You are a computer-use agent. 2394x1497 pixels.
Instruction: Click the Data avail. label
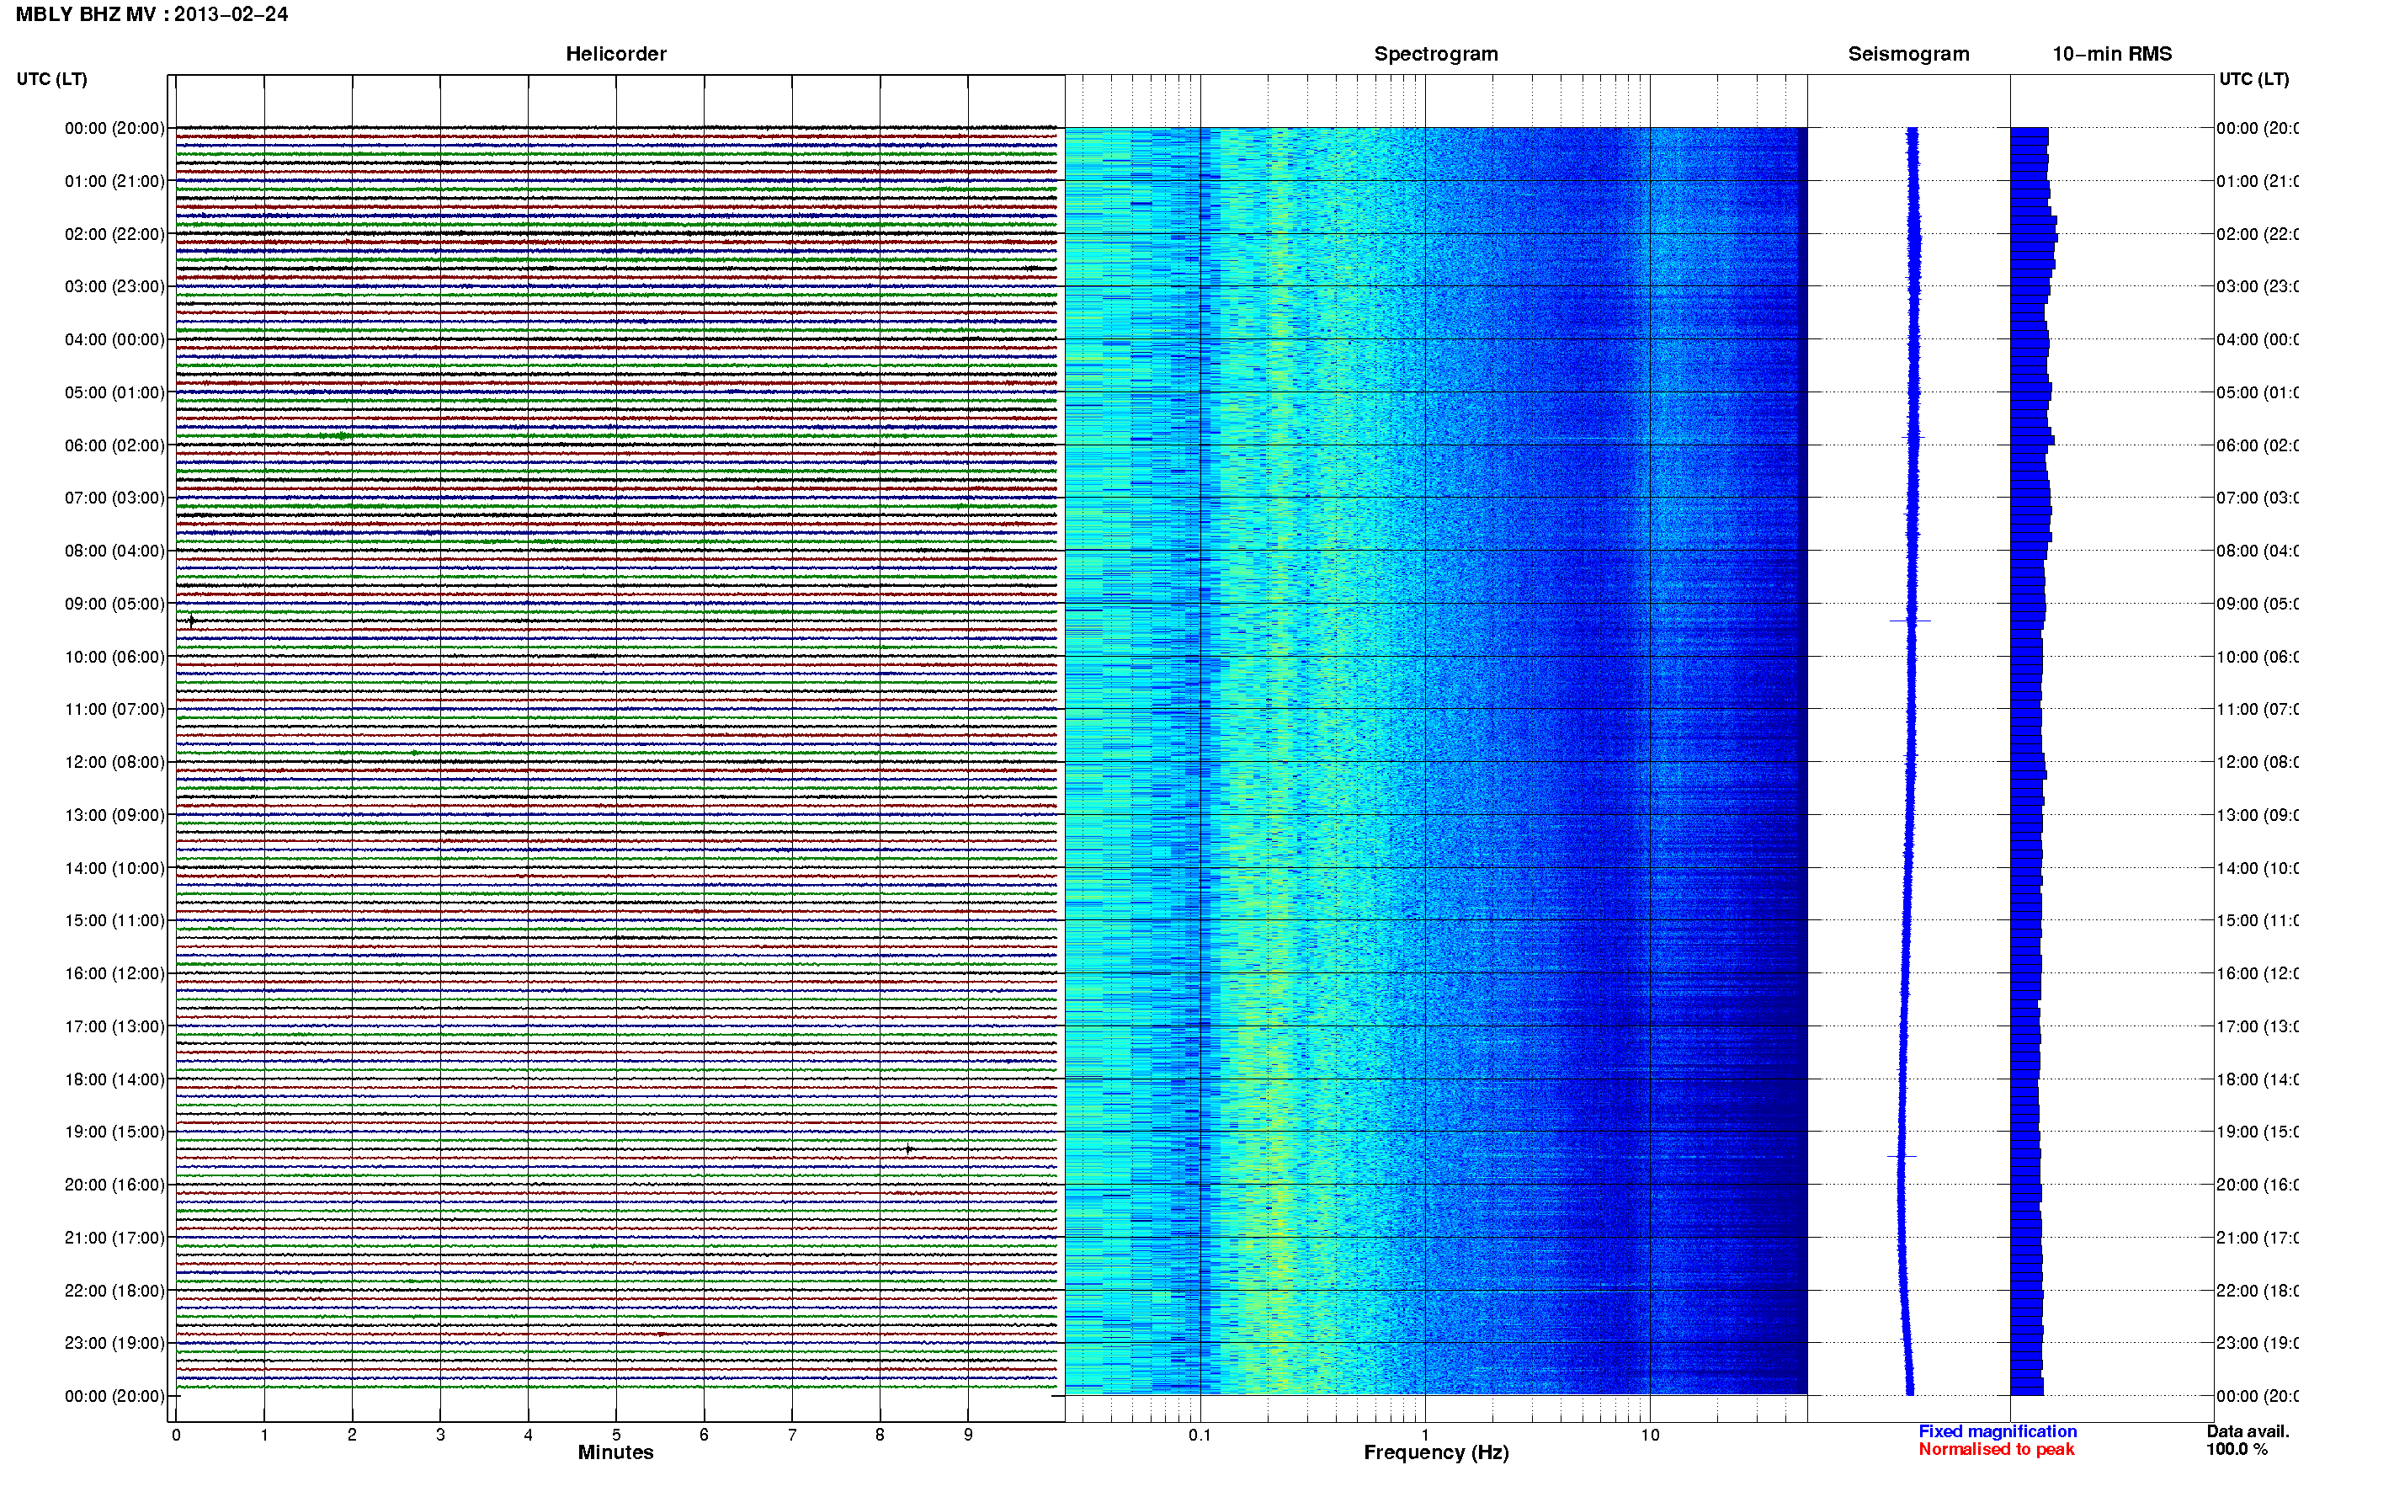2248,1430
